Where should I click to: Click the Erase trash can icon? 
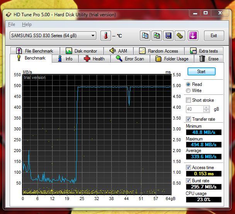202,58
